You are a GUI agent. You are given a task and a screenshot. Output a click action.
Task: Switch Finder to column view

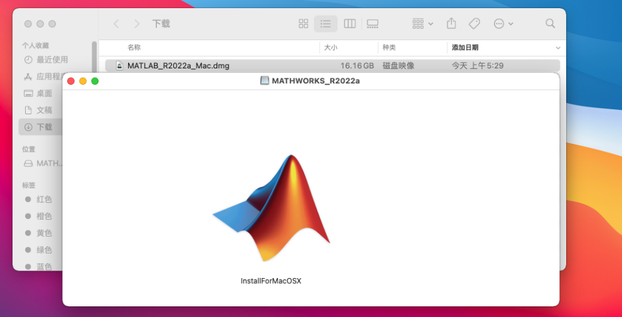pyautogui.click(x=350, y=24)
